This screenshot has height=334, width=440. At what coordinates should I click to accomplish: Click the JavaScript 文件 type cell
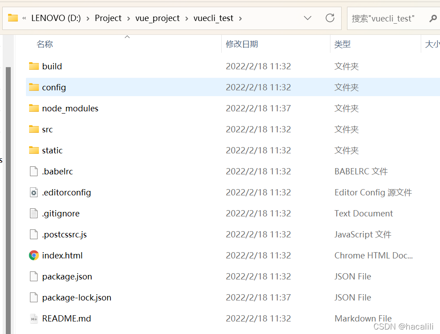coord(363,234)
